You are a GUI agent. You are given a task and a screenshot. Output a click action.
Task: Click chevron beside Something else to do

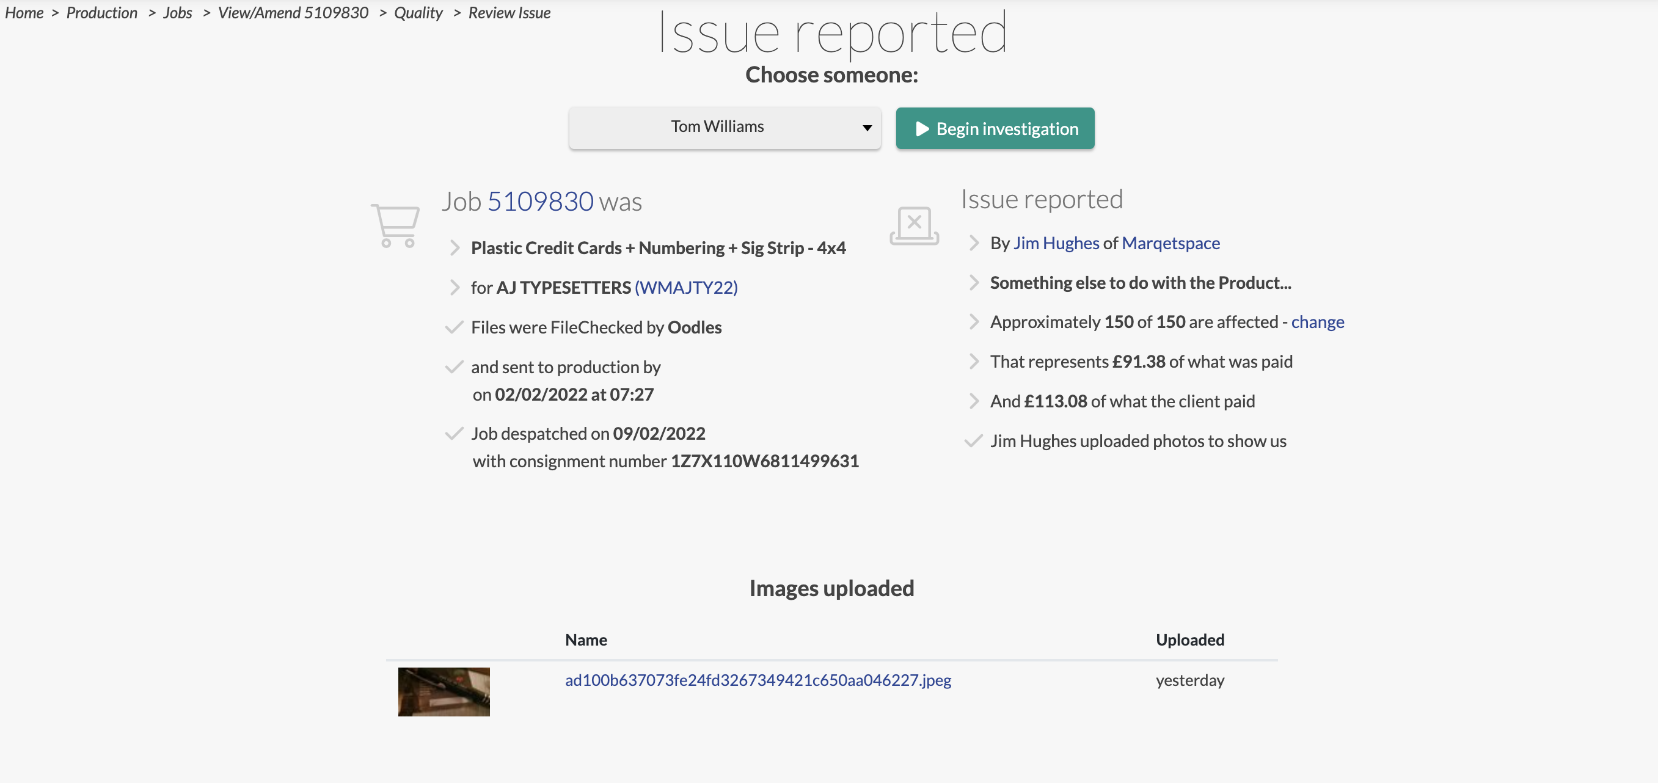tap(974, 283)
